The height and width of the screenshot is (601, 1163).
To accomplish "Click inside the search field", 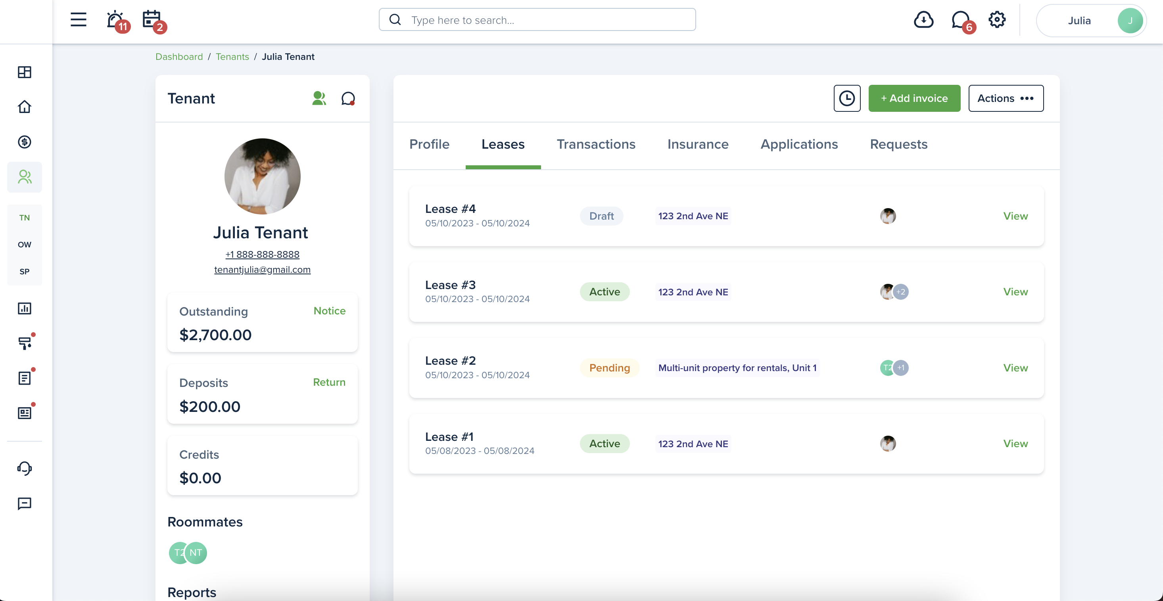I will point(537,19).
